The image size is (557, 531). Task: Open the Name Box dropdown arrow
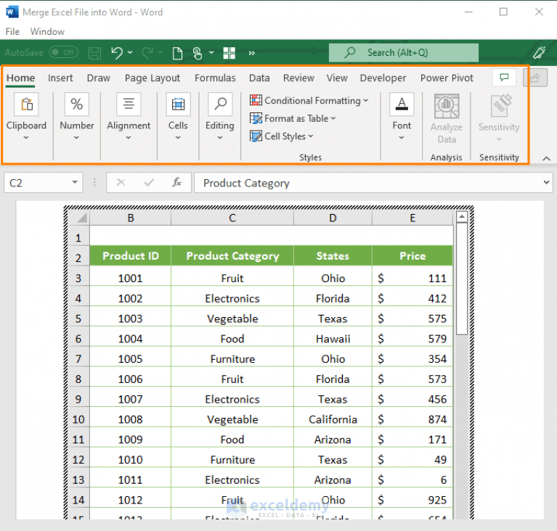point(75,183)
